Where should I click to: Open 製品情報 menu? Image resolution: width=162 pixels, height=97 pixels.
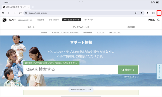tap(41, 20)
